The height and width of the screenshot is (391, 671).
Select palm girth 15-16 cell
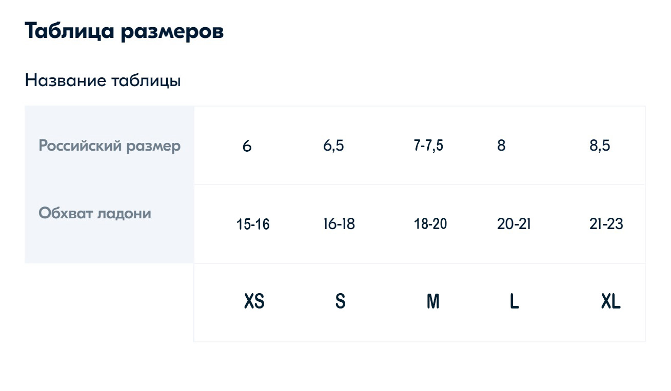[x=253, y=224]
